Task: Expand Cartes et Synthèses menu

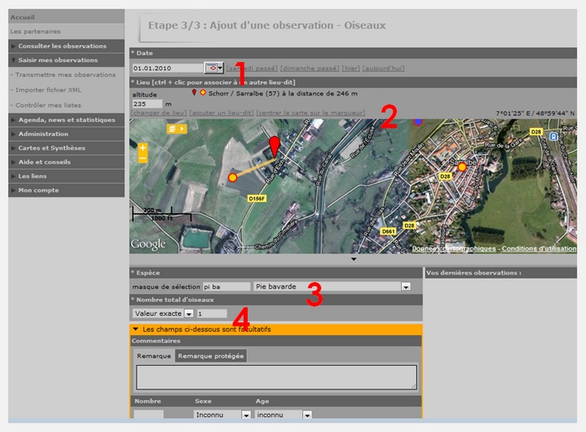Action: pos(66,148)
